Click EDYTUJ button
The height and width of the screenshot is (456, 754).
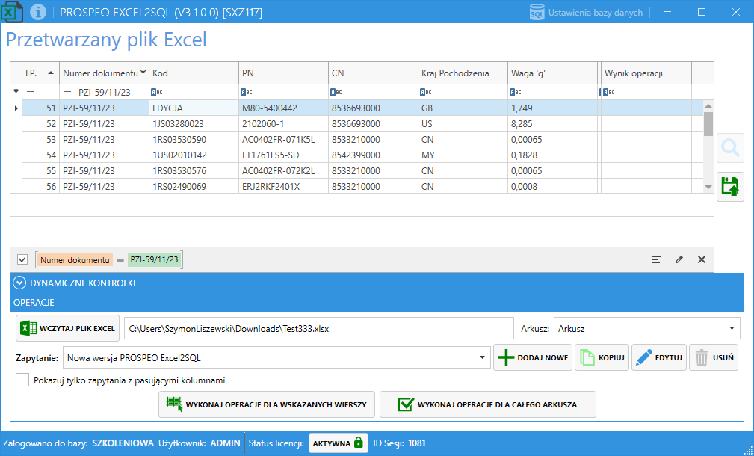click(659, 357)
